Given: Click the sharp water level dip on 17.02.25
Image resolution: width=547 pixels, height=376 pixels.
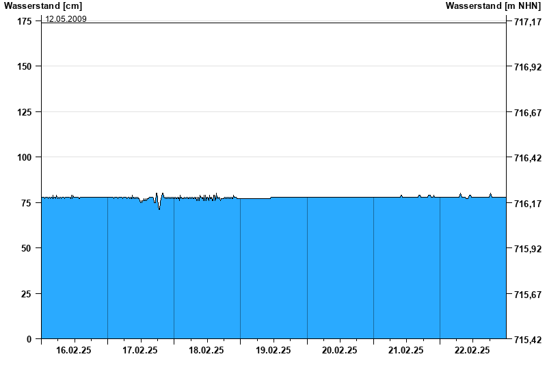Looking at the screenshot, I should tap(159, 208).
